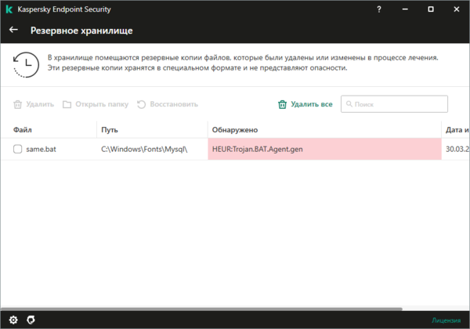This screenshot has width=470, height=329.
Task: Open help with the question mark icon
Action: [379, 9]
